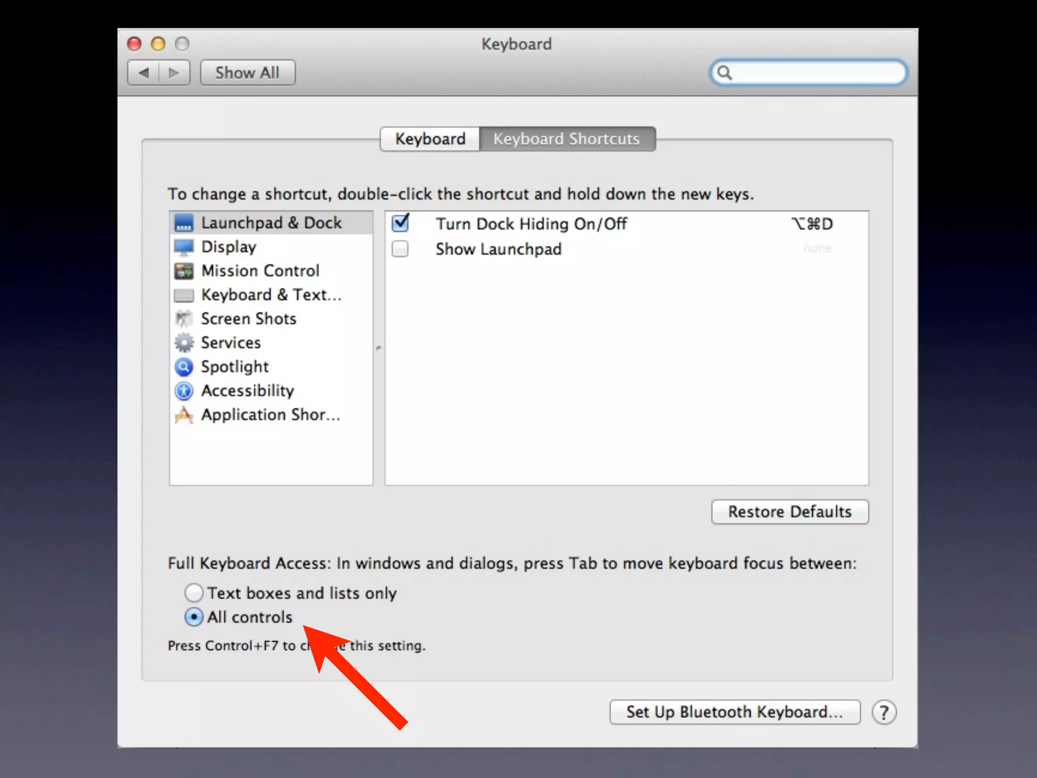Choose the All controls radio option
Screen dimensions: 1037x778
(x=194, y=617)
